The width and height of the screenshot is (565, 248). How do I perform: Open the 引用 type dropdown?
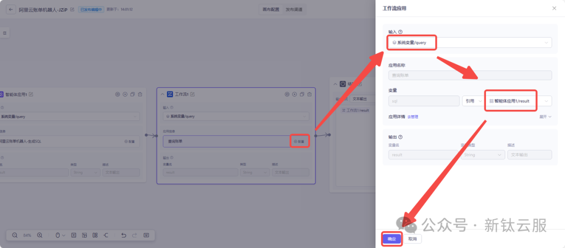coord(473,101)
